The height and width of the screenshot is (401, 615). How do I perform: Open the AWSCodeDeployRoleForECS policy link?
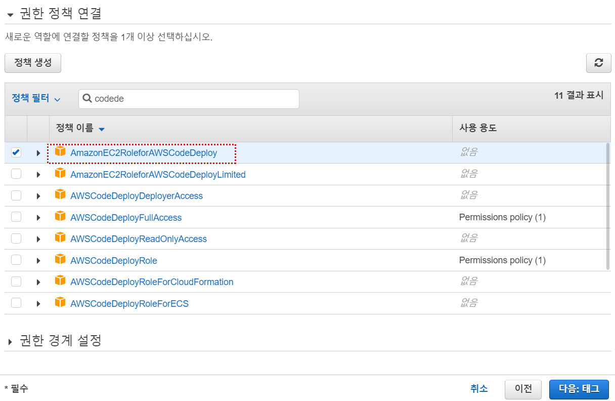[x=129, y=304]
